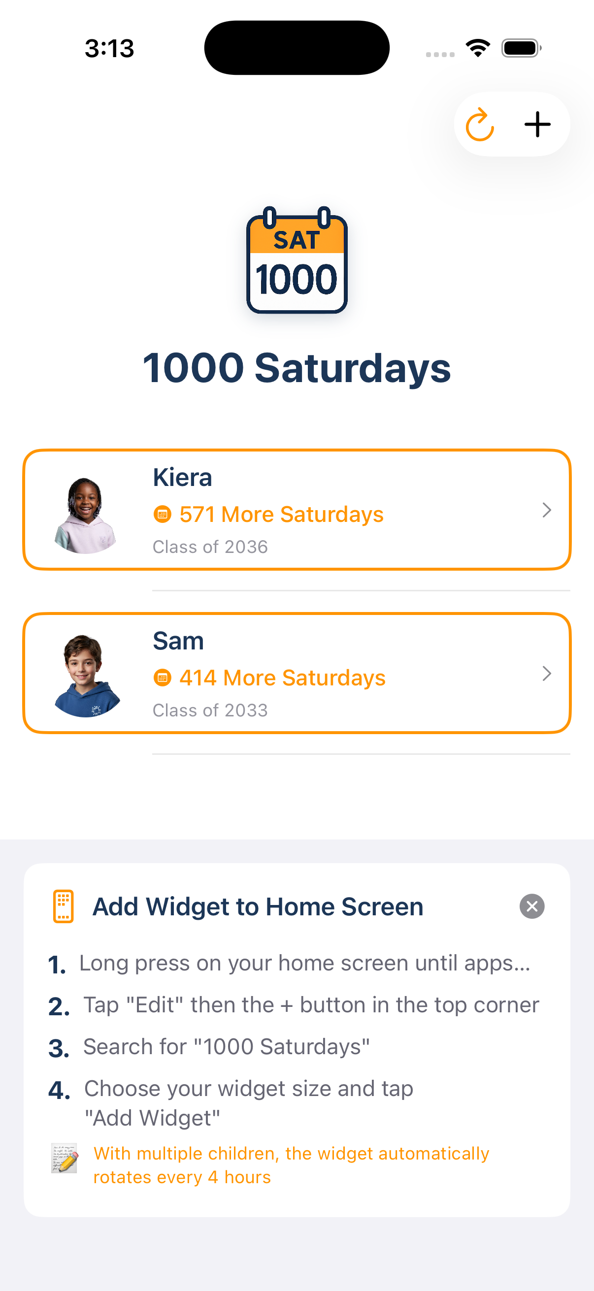Tap 414 More Saturdays text
Image resolution: width=594 pixels, height=1291 pixels.
click(282, 678)
